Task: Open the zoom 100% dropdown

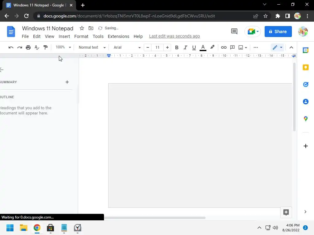Action: coord(63,47)
